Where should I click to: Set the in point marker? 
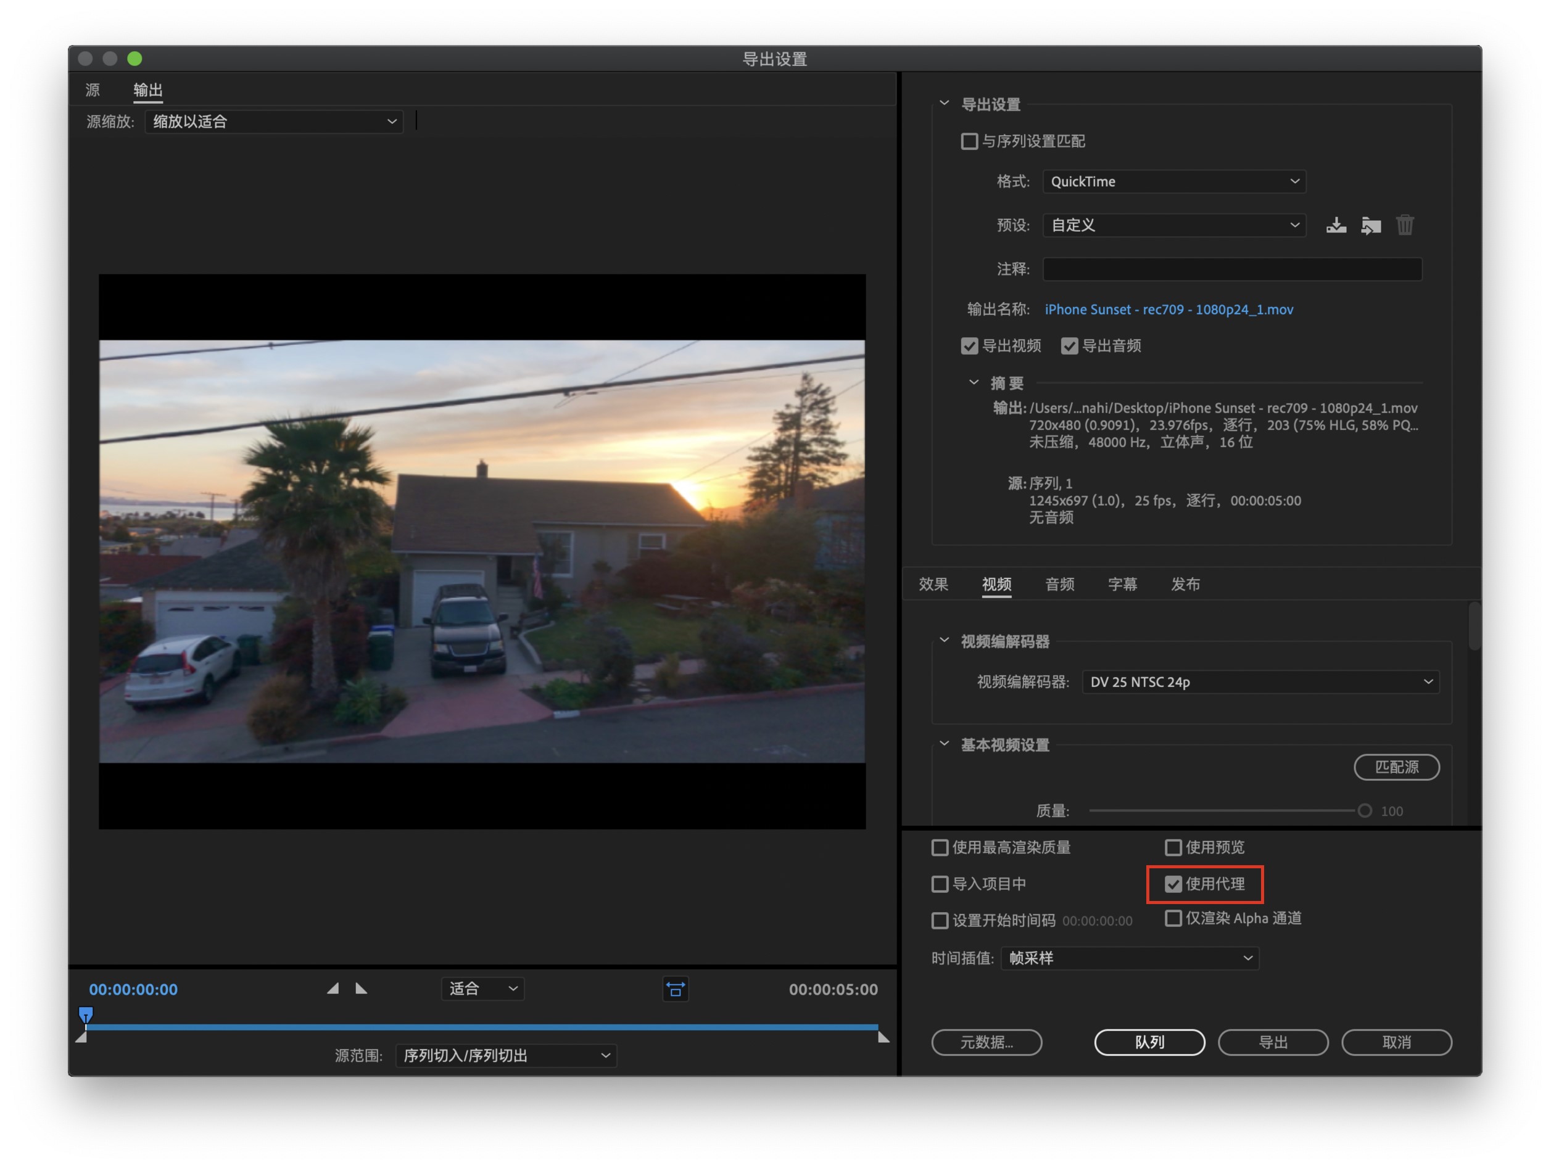[x=333, y=989]
